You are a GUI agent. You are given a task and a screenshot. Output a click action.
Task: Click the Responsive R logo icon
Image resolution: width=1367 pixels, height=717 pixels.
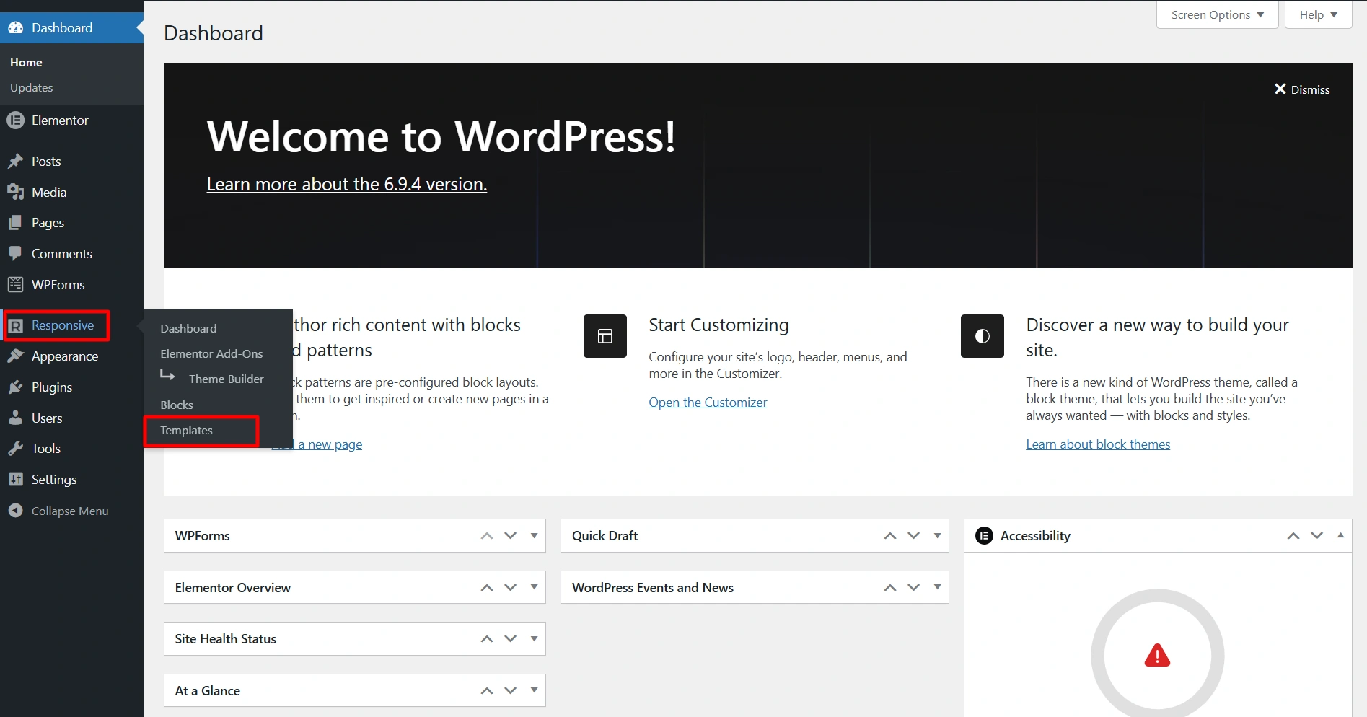click(16, 326)
